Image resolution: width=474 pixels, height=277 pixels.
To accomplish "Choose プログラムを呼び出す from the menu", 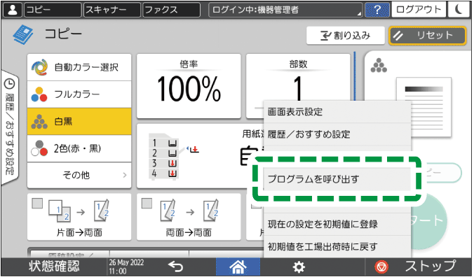I will [337, 179].
